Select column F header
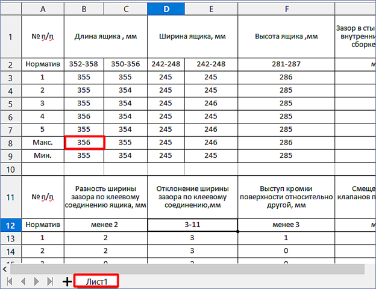The width and height of the screenshot is (376, 289). pos(286,9)
